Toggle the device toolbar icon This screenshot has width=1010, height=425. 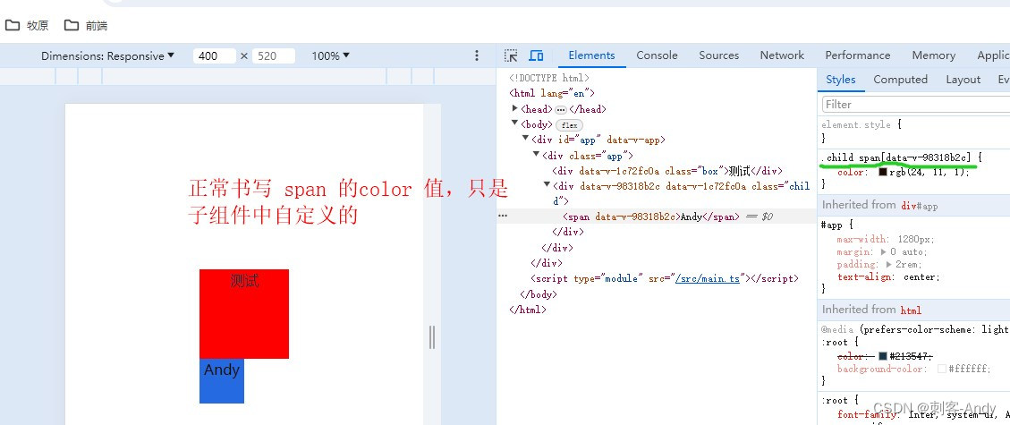pyautogui.click(x=536, y=55)
